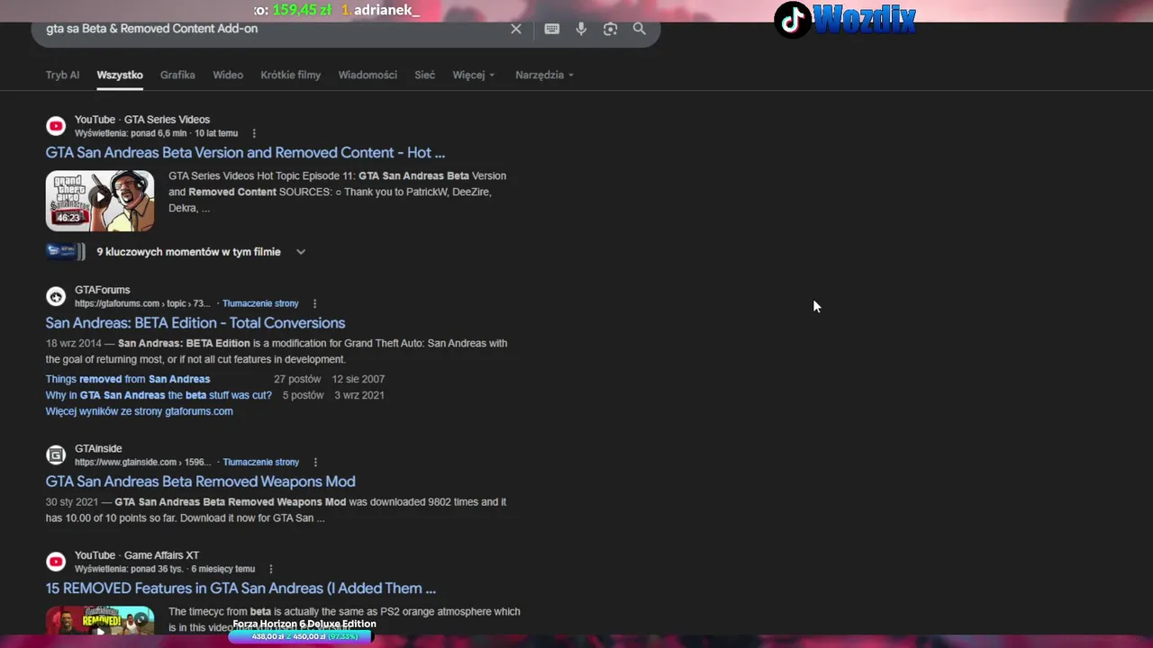Open GTA San Andreas Beta Removed Weapons Mod
Image resolution: width=1153 pixels, height=648 pixels.
(200, 481)
